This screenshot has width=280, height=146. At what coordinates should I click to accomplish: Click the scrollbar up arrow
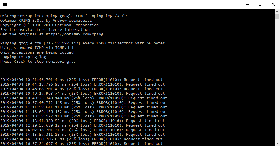pyautogui.click(x=277, y=11)
